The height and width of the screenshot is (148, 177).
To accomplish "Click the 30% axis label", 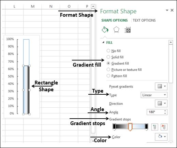I will 11,91.
